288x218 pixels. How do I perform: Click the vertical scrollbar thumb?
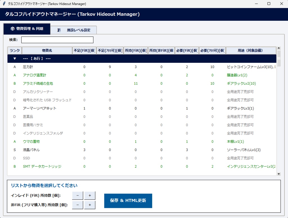point(279,58)
